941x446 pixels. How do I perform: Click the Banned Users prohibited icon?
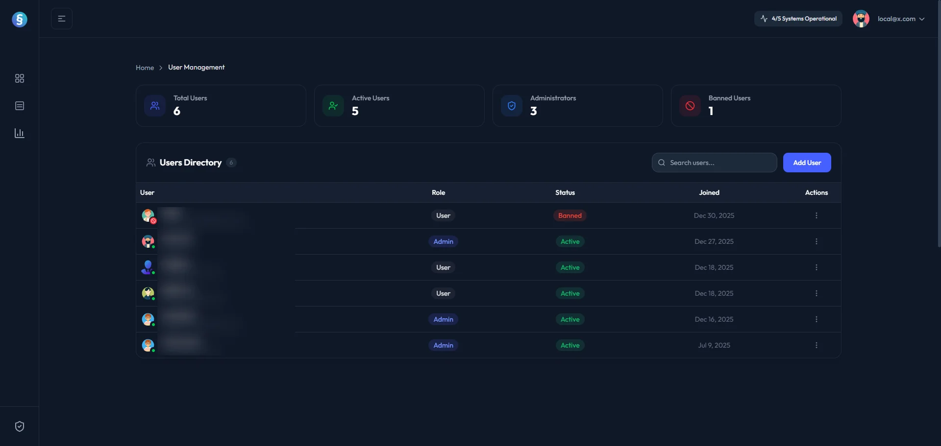pos(690,106)
